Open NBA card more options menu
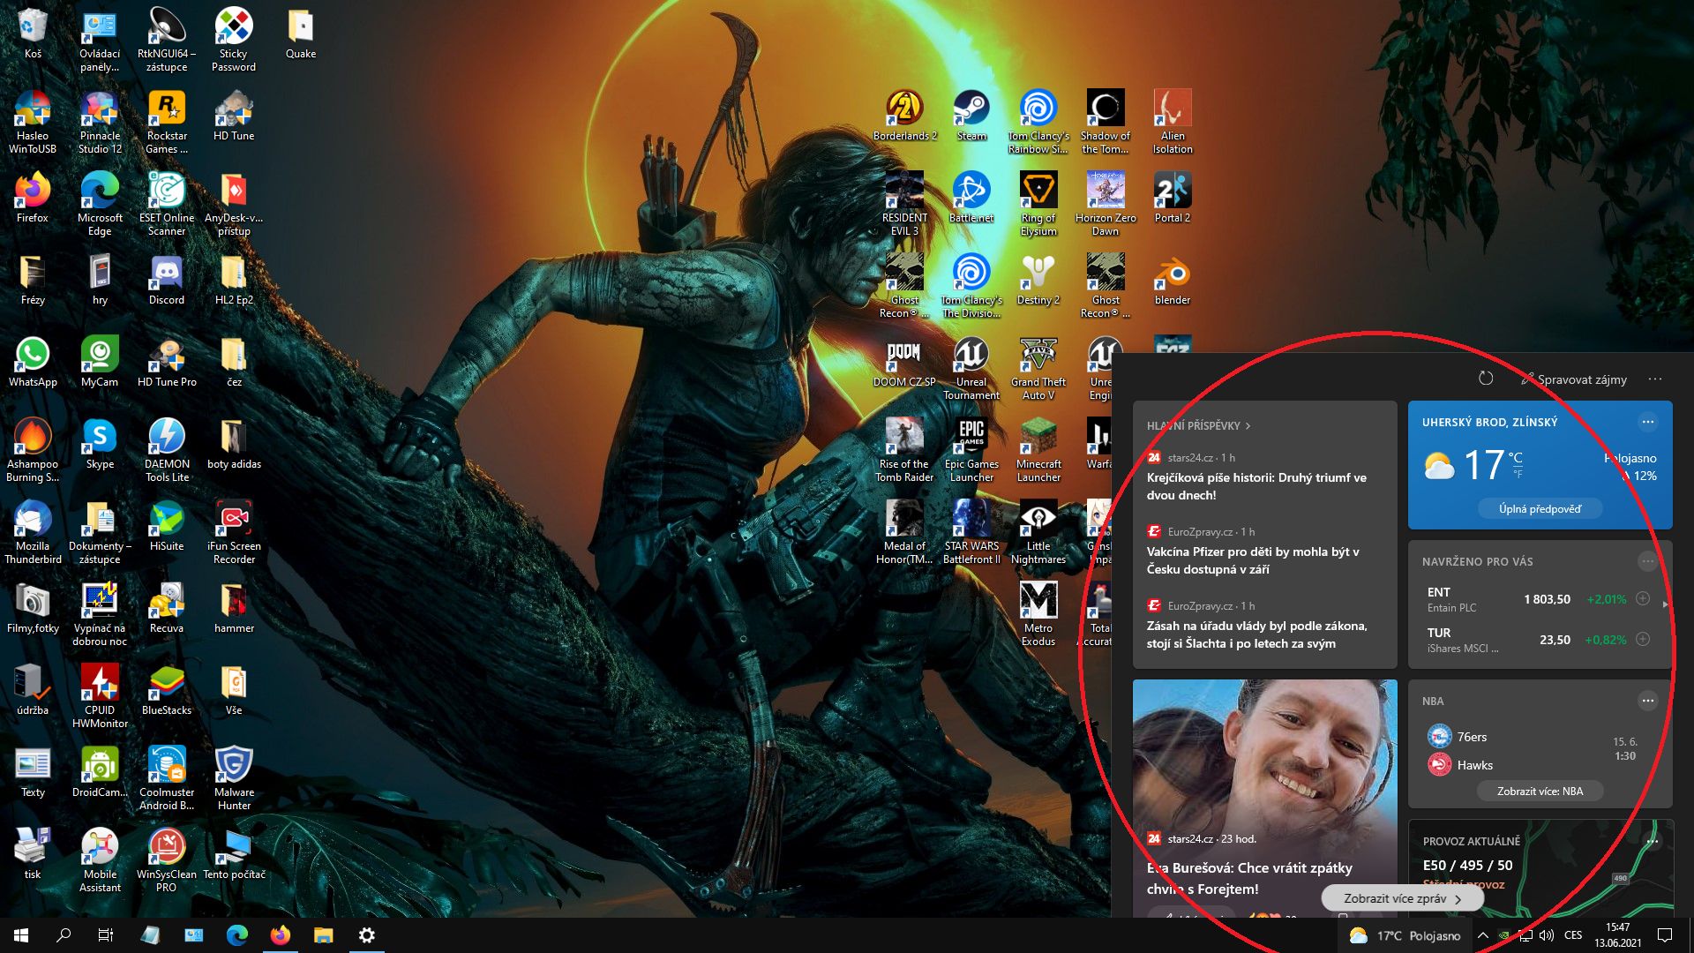 pos(1647,702)
